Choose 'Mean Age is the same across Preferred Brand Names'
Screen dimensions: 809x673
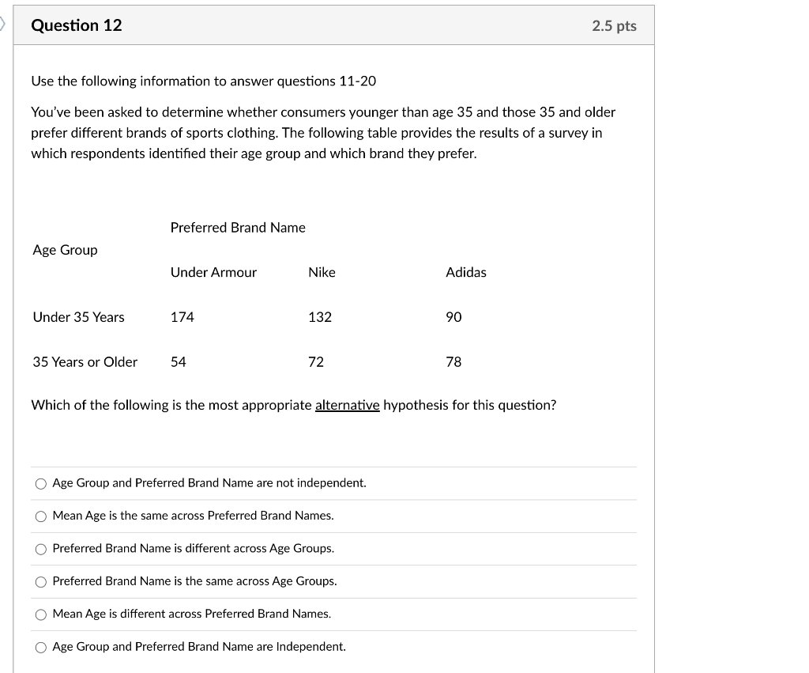41,516
